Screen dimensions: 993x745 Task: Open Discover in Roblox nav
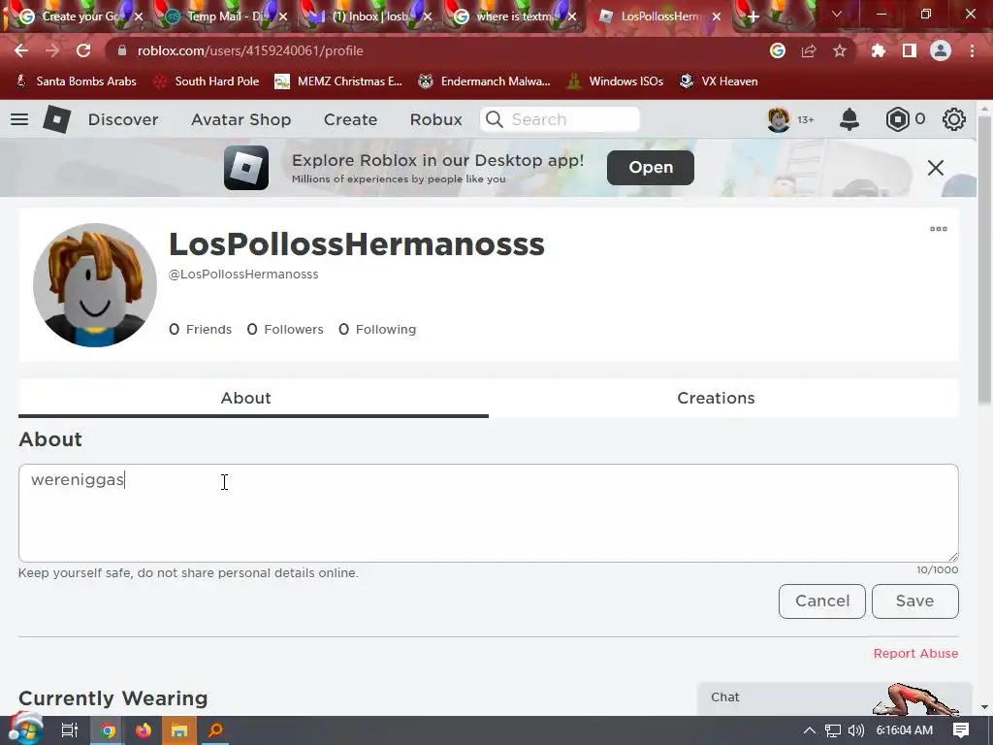tap(123, 119)
